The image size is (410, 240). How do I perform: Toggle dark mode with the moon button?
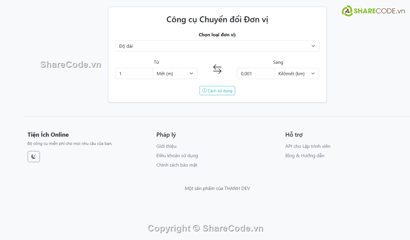(34, 156)
